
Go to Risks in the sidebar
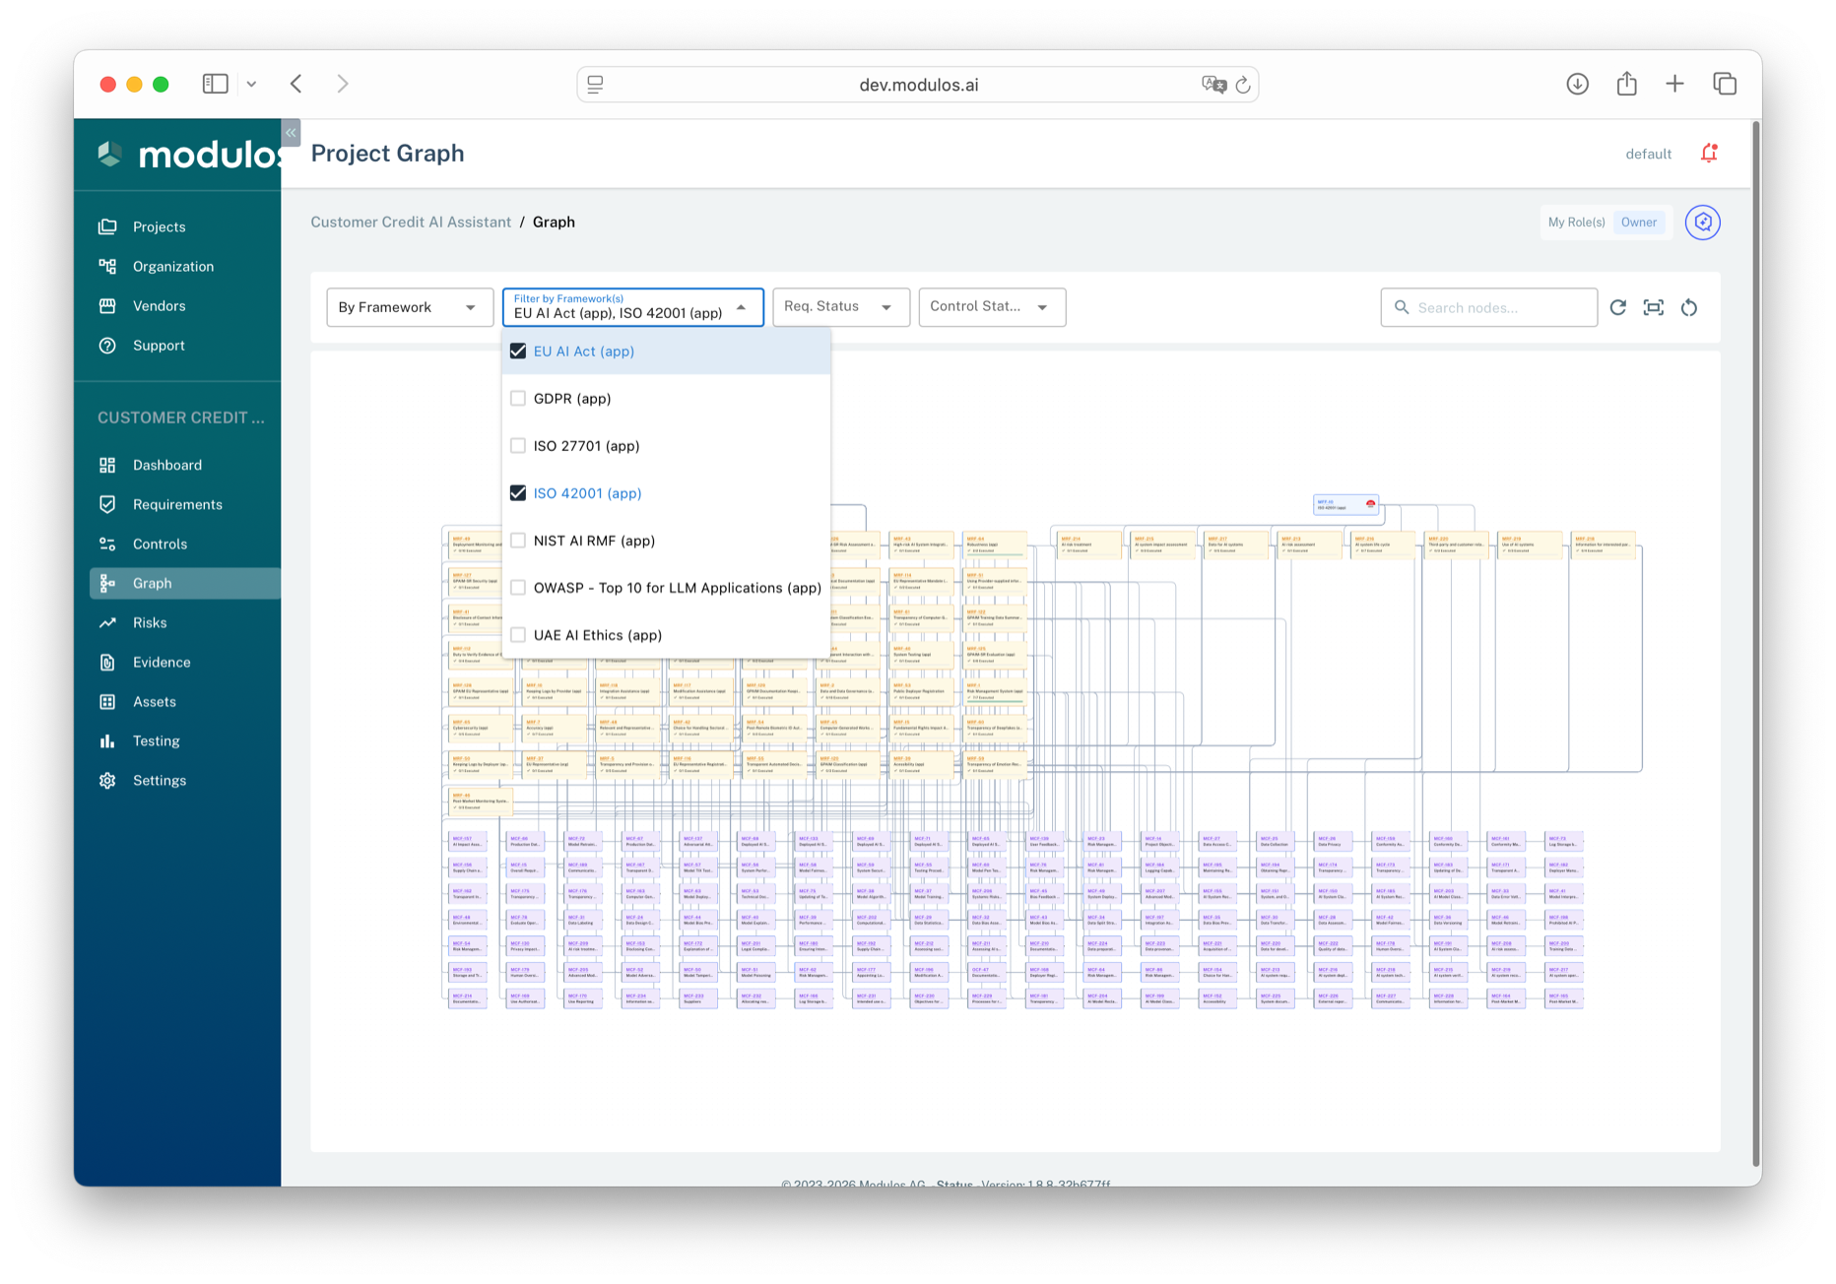click(x=150, y=622)
